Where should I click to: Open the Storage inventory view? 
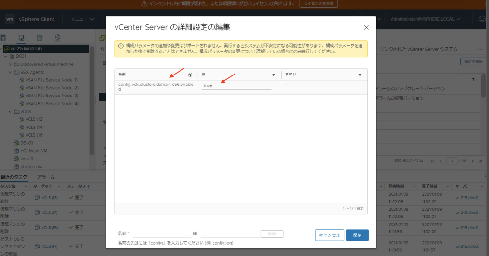tap(39, 38)
